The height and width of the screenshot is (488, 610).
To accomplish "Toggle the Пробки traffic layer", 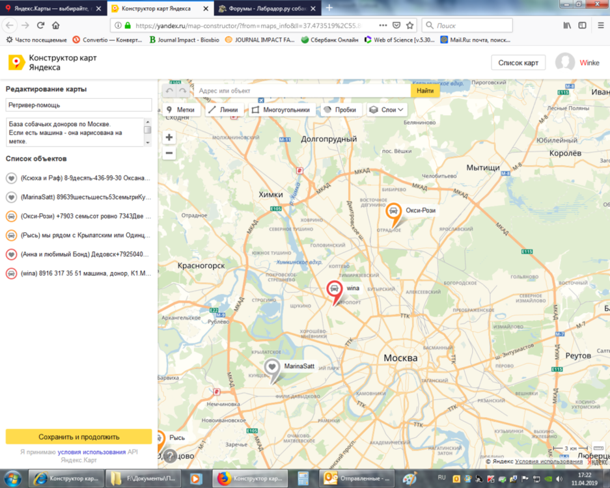I will click(340, 110).
